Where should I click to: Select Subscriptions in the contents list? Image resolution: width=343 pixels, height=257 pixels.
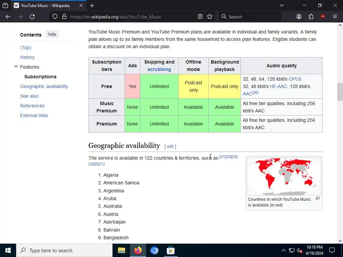(x=41, y=77)
